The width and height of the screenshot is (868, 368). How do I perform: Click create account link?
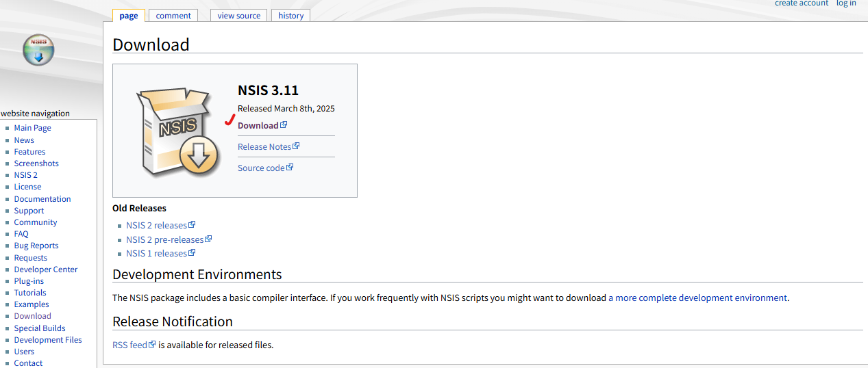[802, 3]
